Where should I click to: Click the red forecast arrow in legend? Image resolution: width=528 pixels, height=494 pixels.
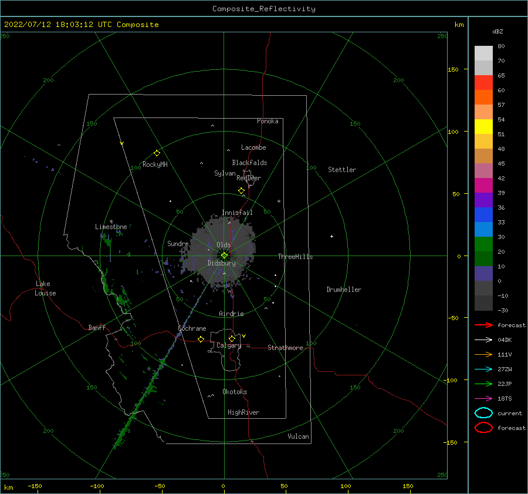point(483,325)
